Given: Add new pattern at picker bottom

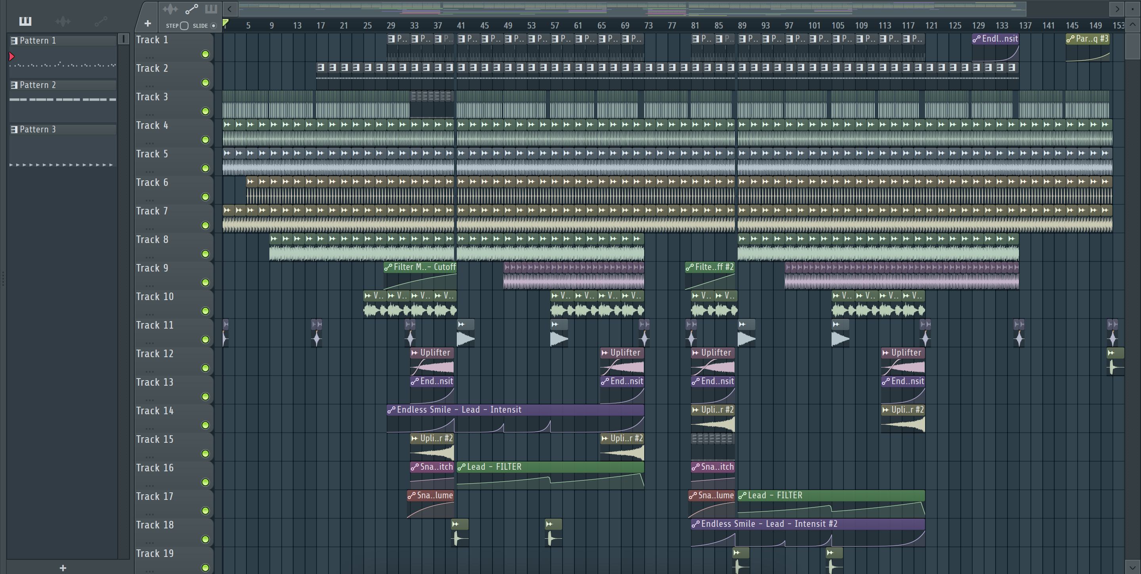Looking at the screenshot, I should 63,568.
